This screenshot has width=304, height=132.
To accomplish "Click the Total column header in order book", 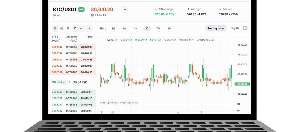I will (89, 37).
